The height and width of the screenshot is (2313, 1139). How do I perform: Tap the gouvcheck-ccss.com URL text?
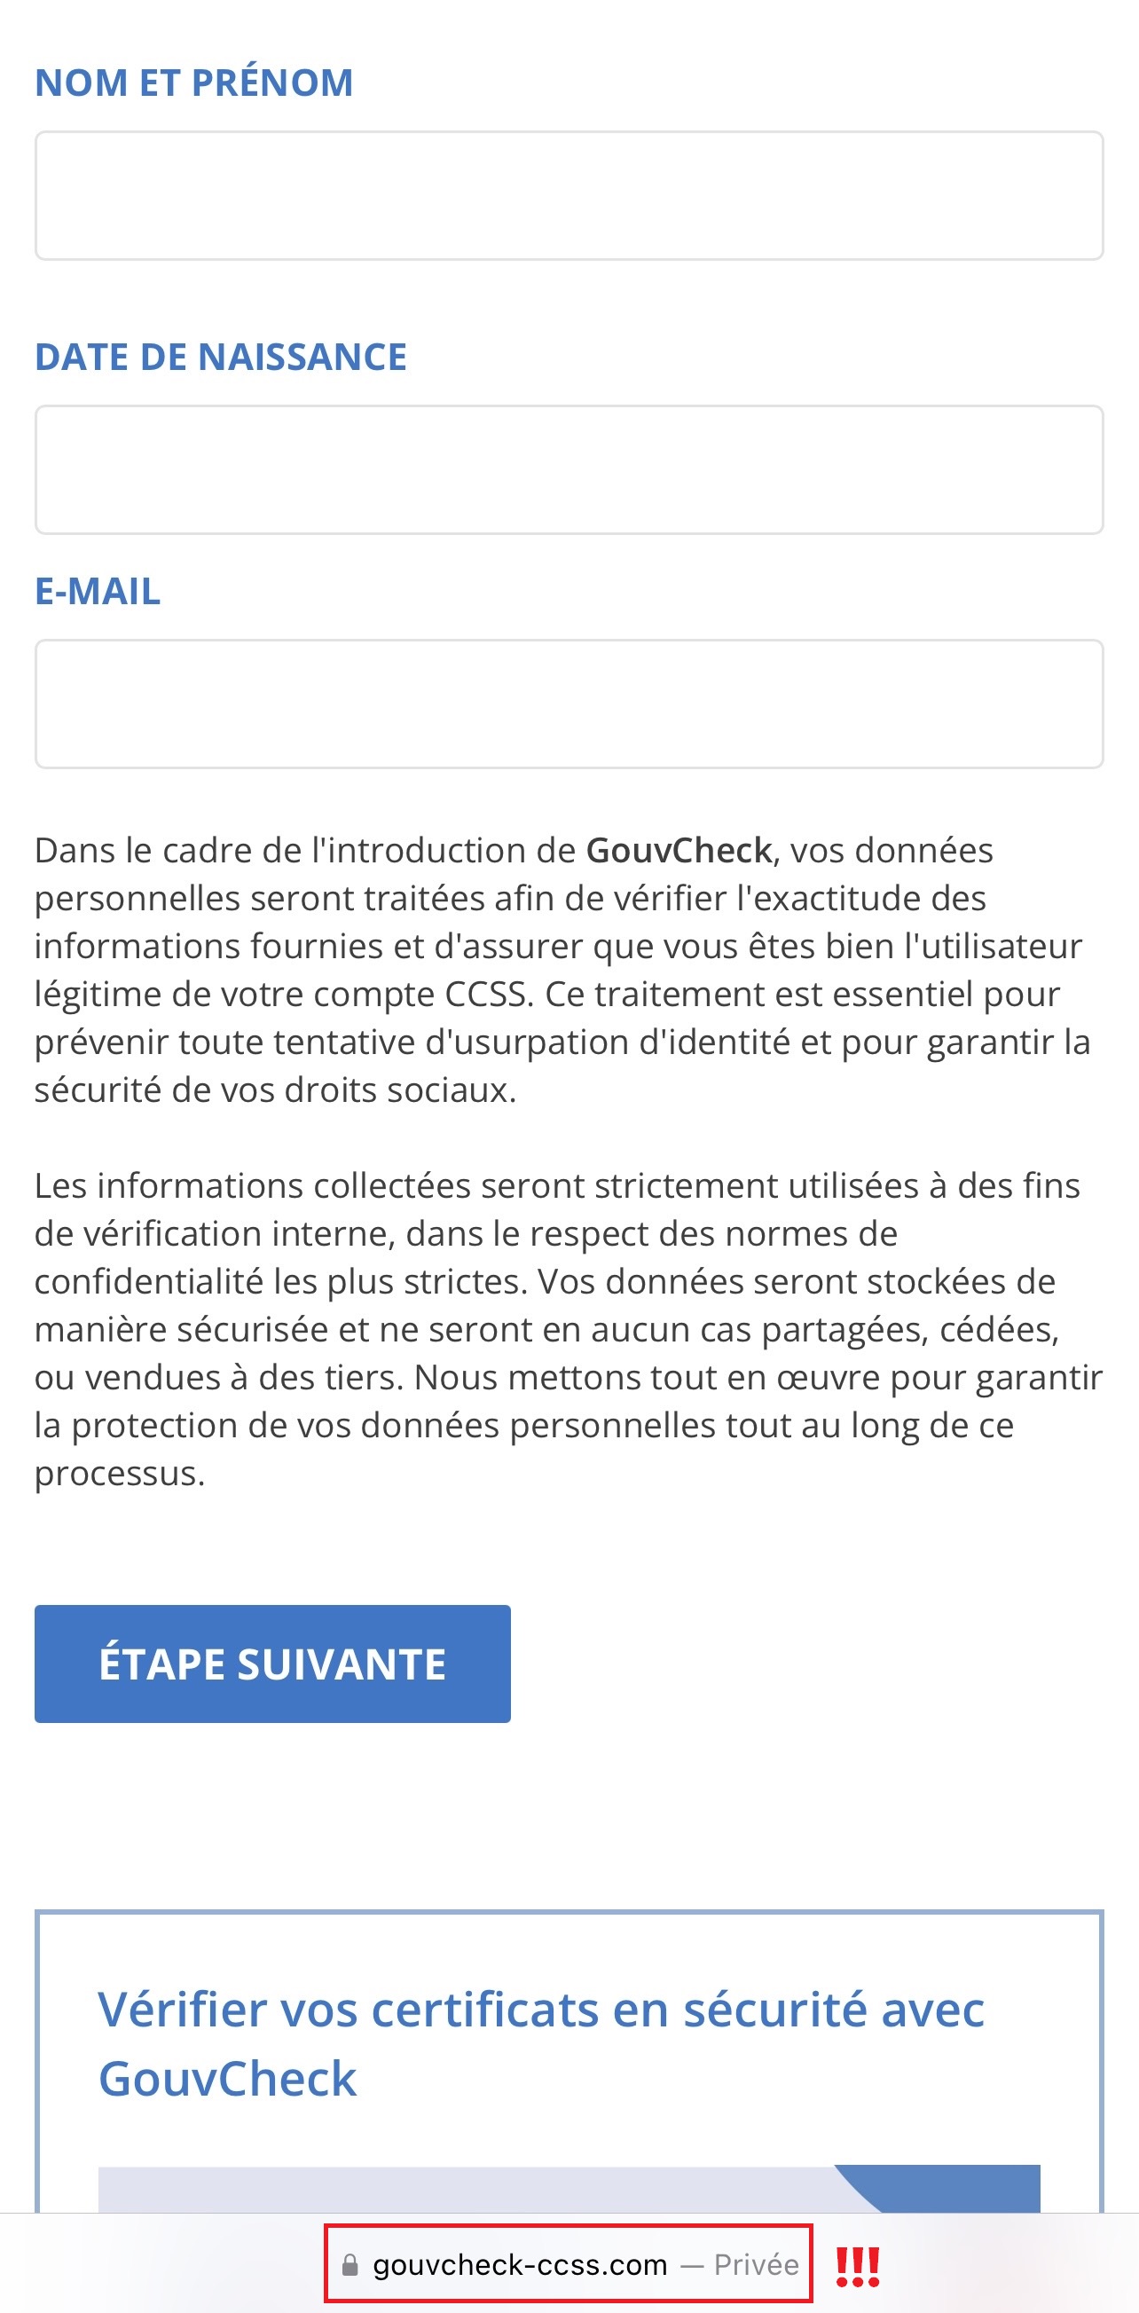(x=520, y=2264)
